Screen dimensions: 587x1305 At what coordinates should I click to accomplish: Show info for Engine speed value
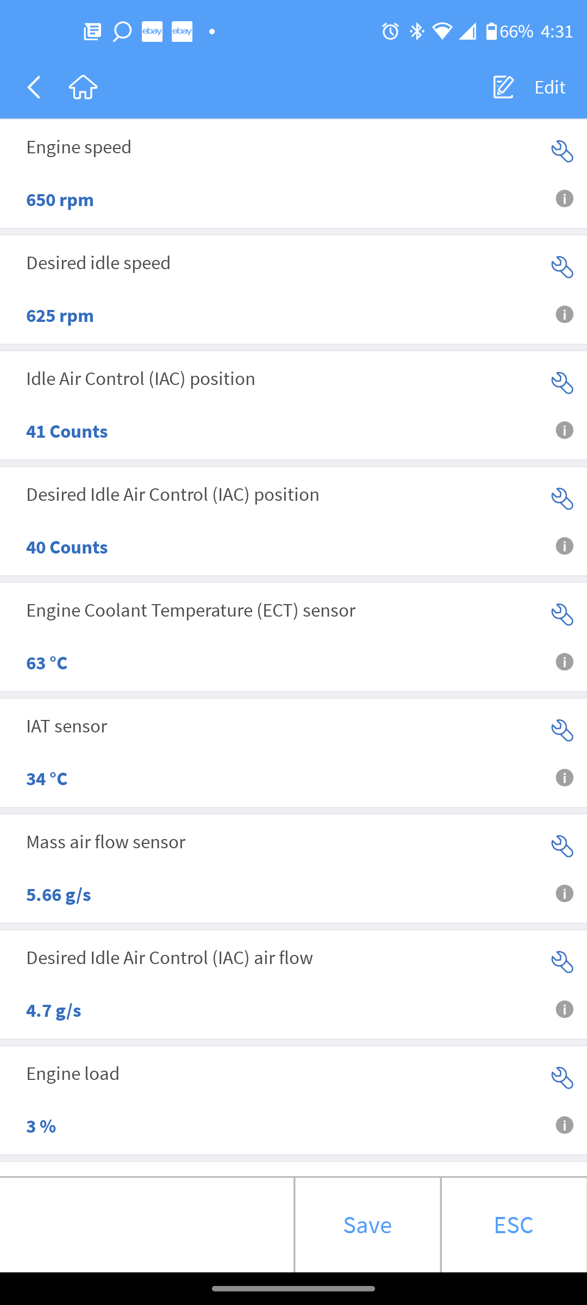tap(564, 198)
